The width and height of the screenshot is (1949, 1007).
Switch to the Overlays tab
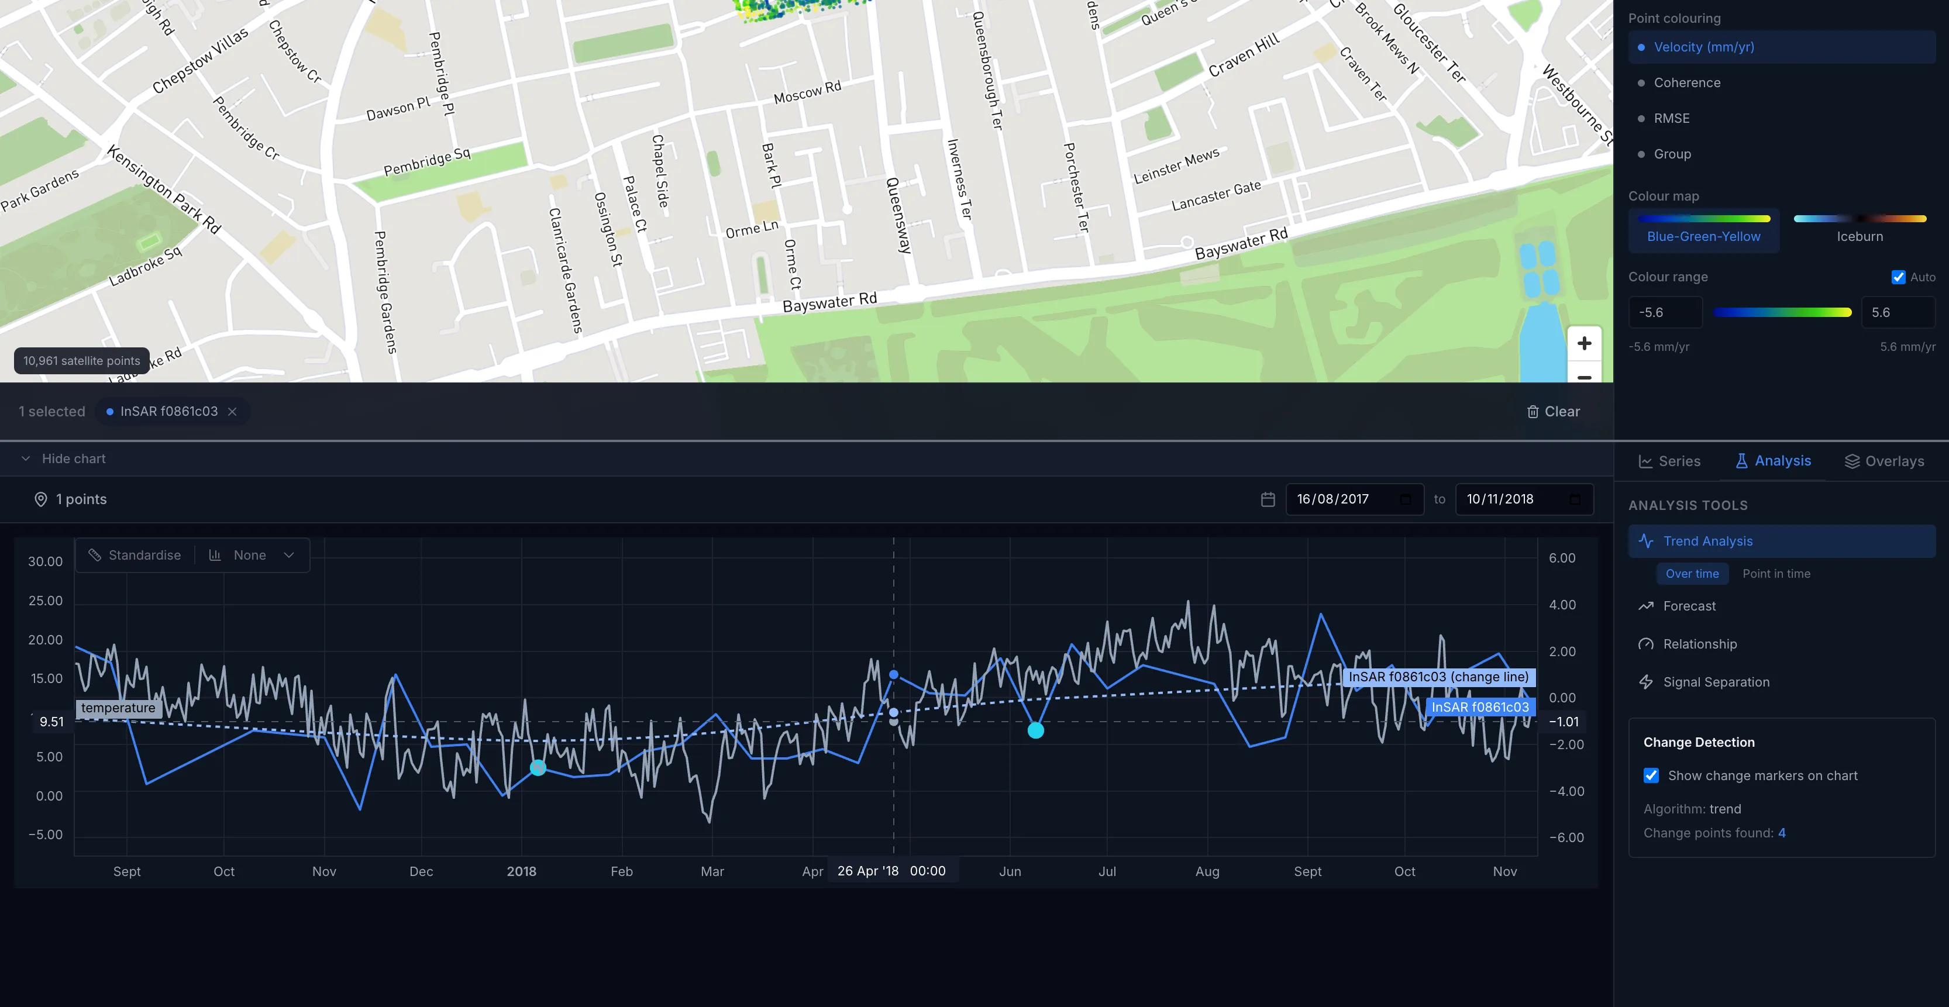pos(1884,461)
